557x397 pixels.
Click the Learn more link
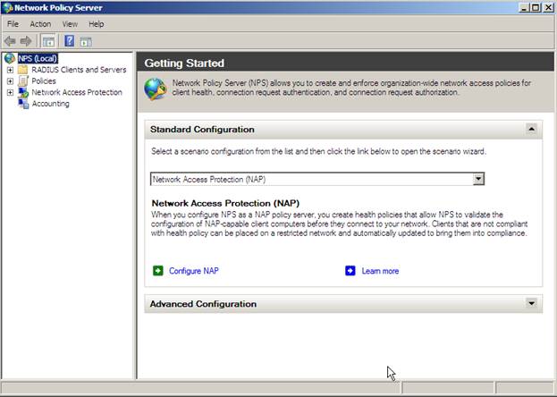click(x=380, y=271)
